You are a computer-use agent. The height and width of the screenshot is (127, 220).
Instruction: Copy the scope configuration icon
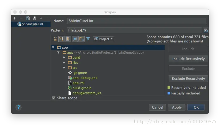[28, 18]
